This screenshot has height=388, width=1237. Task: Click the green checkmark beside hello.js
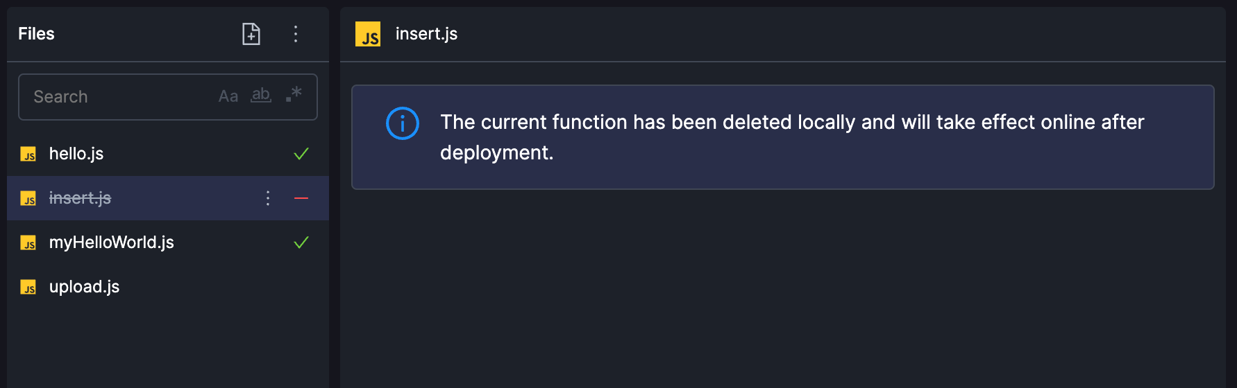coord(301,154)
